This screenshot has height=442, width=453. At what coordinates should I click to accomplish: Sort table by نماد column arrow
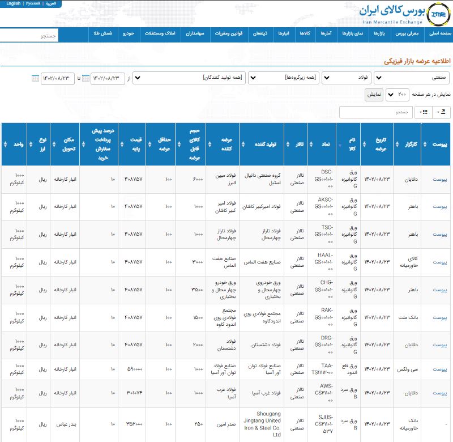[311, 144]
